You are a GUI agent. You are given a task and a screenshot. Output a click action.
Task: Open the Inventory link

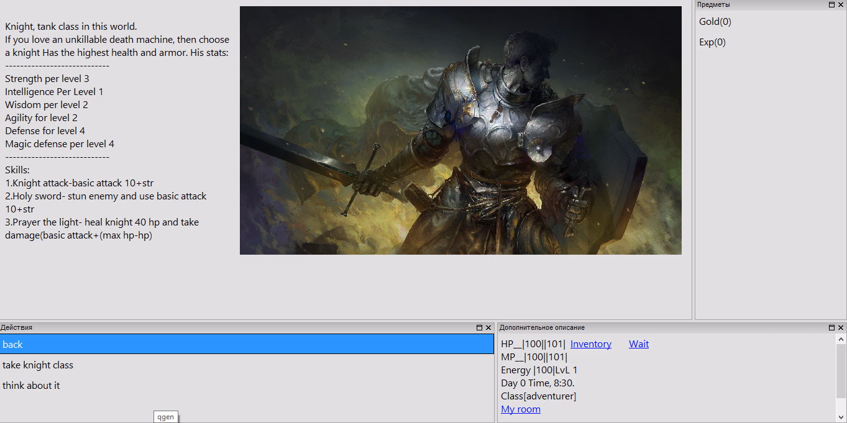[x=590, y=344]
